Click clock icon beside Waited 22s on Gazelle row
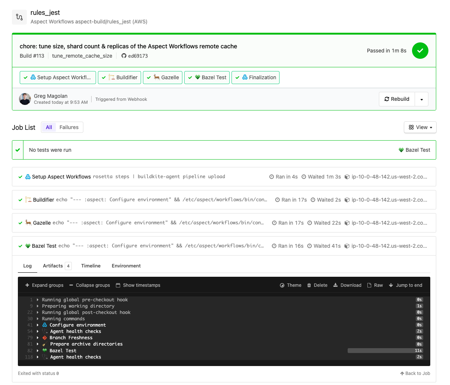The height and width of the screenshot is (385, 450). coord(310,223)
